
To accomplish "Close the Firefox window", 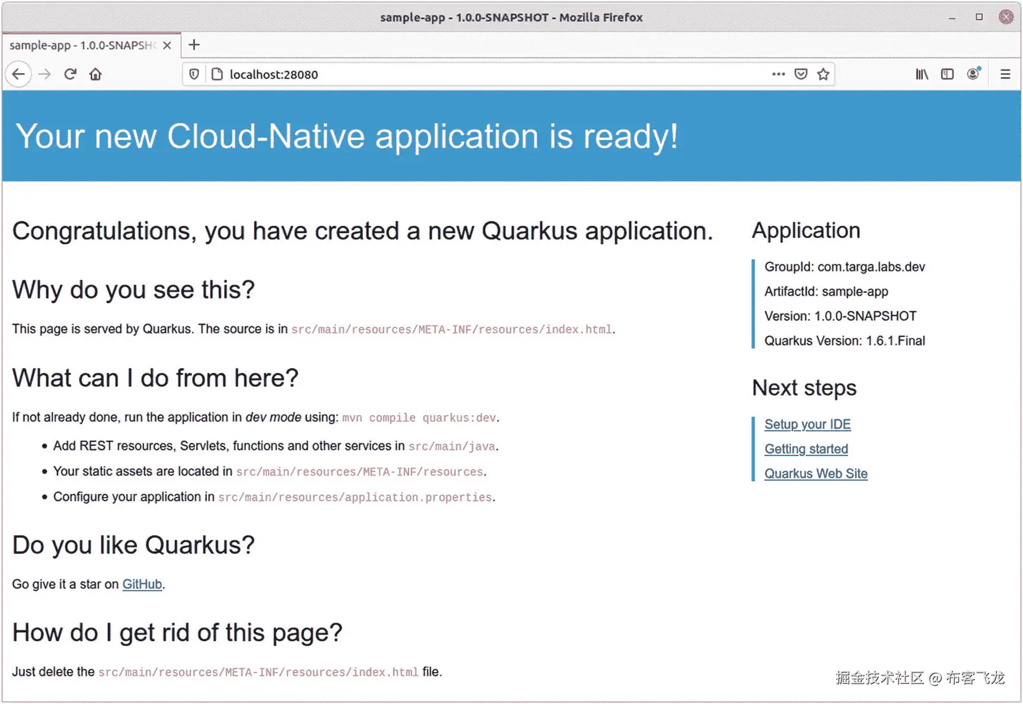I will pyautogui.click(x=1006, y=17).
